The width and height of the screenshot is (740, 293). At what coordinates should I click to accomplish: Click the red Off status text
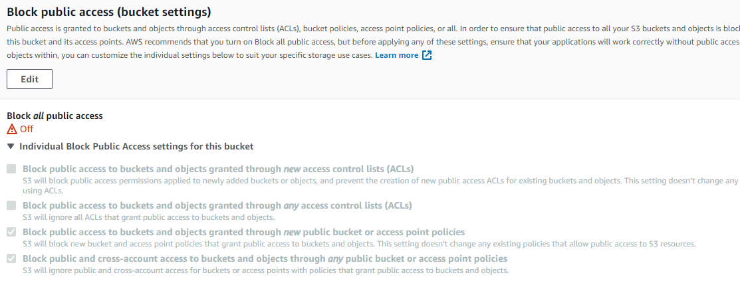click(27, 130)
